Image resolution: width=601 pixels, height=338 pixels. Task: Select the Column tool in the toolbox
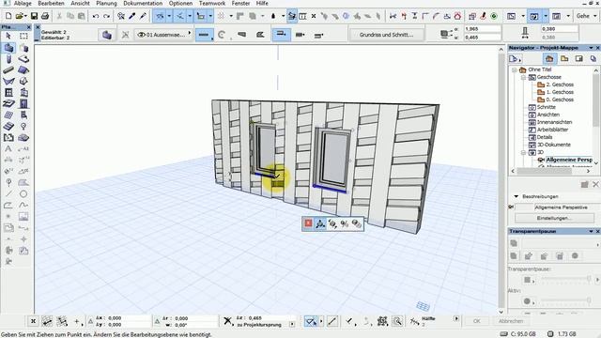point(8,59)
